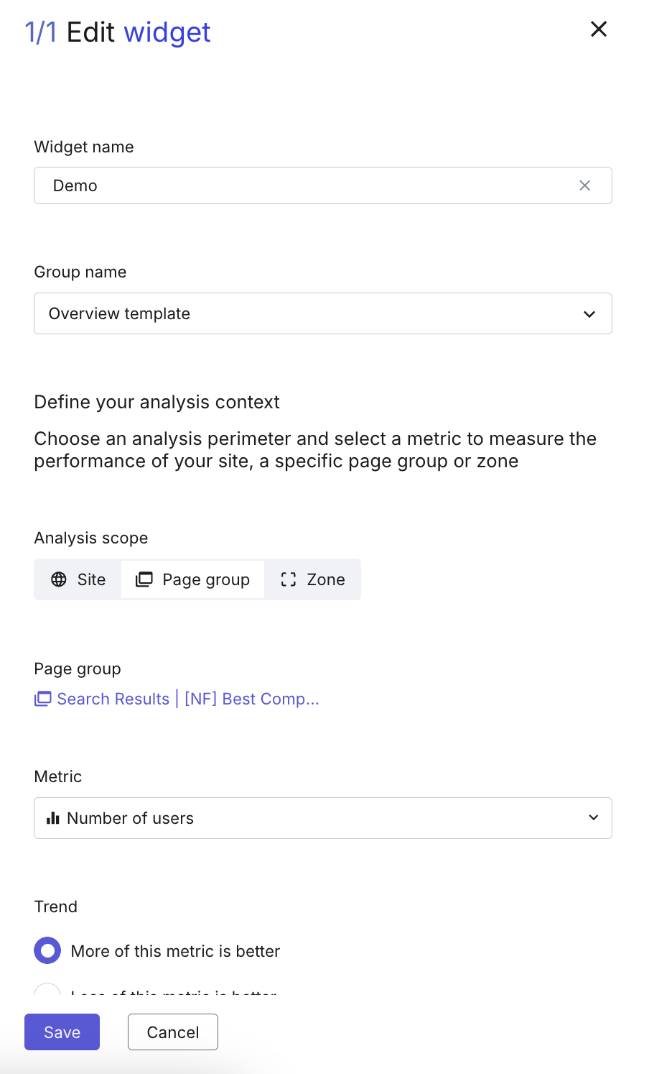This screenshot has height=1074, width=649.
Task: Click the Page group scope icon
Action: [144, 579]
